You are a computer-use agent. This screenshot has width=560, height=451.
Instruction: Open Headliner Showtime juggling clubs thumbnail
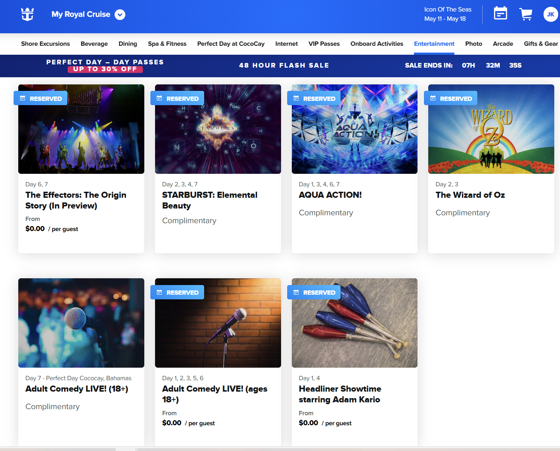pos(354,323)
